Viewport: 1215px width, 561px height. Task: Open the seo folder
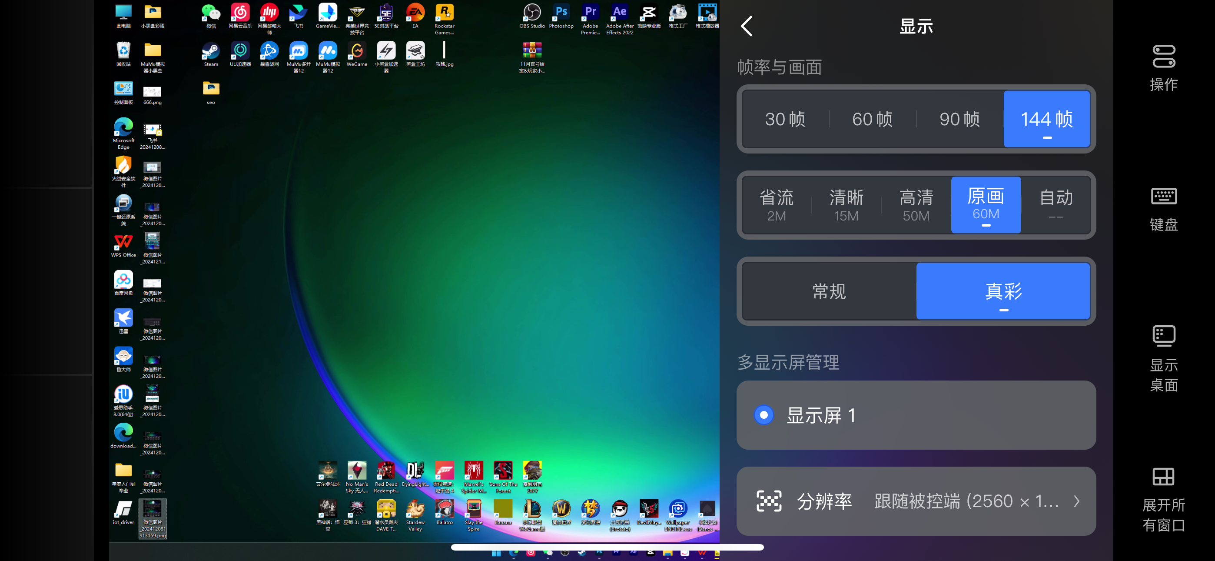(x=211, y=93)
